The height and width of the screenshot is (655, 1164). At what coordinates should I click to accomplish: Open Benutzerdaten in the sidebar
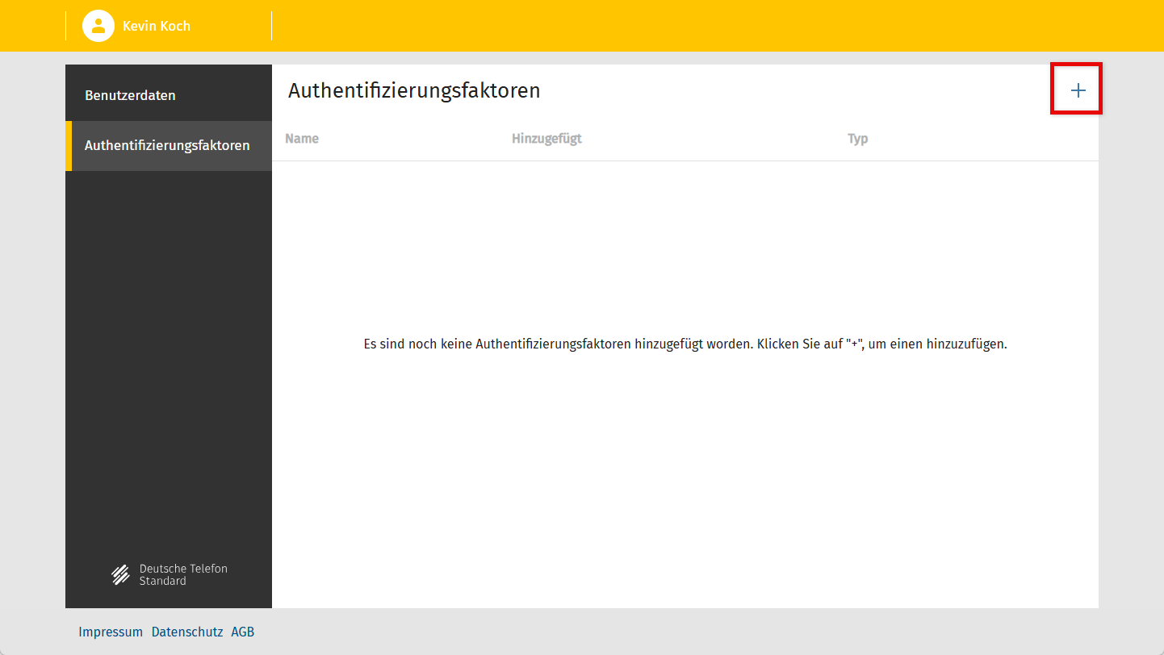pos(130,95)
